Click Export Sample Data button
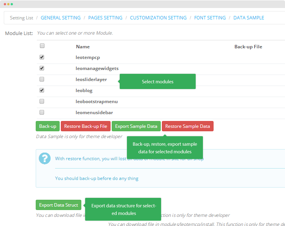The height and width of the screenshot is (226, 285). 136,126
